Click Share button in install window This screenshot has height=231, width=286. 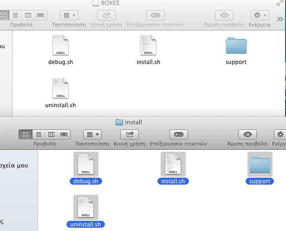tap(130, 135)
